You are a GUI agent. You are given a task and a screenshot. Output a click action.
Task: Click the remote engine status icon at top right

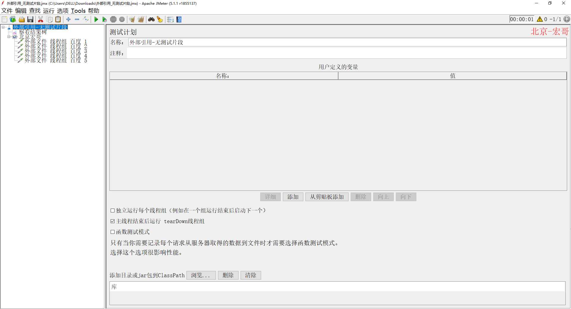567,19
